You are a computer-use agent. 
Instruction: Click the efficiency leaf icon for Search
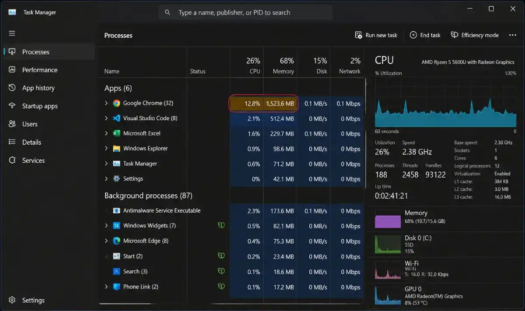pos(221,271)
